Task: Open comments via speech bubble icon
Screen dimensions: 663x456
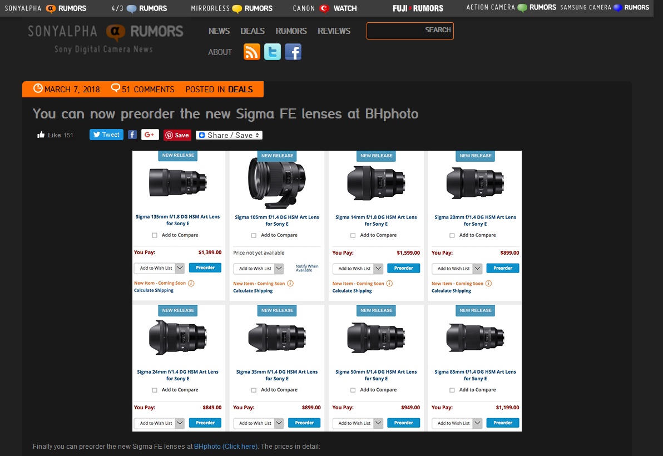Action: [x=116, y=88]
